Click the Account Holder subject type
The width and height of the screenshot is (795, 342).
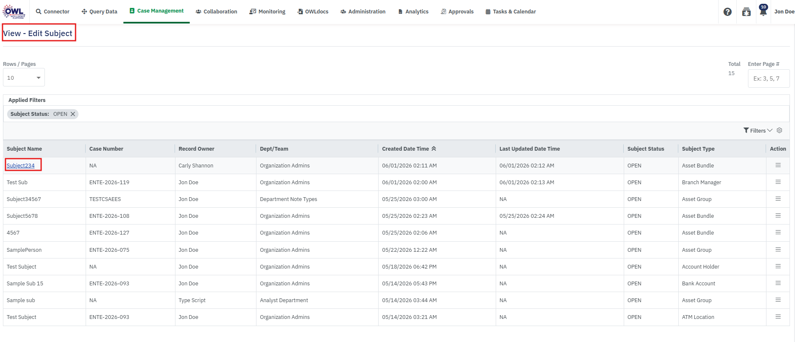701,267
